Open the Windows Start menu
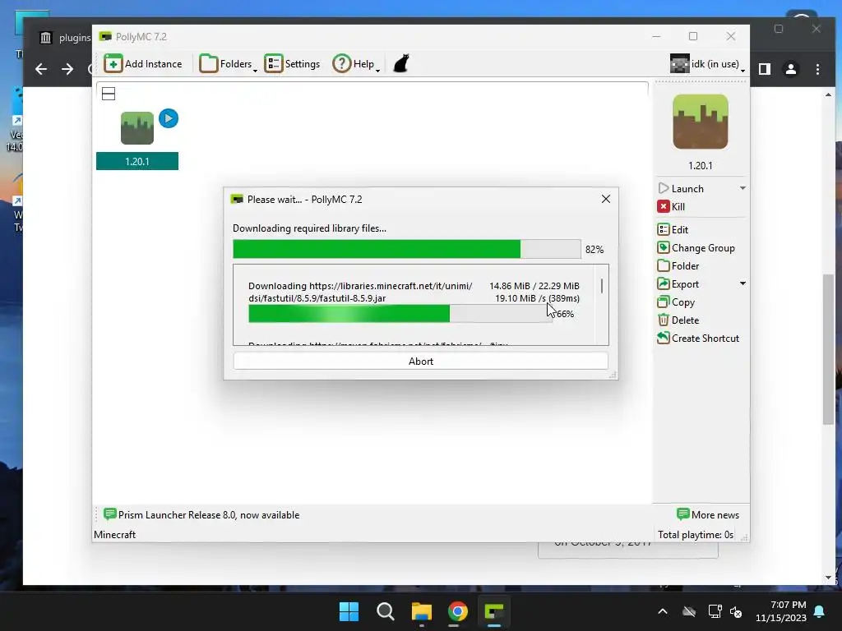The image size is (842, 631). tap(349, 611)
